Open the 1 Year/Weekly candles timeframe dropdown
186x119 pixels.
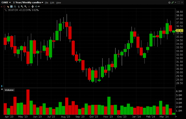click(x=28, y=2)
